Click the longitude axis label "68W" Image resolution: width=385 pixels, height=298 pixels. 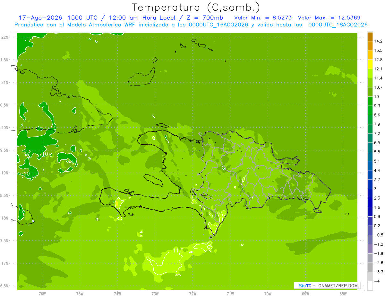pos(343,294)
